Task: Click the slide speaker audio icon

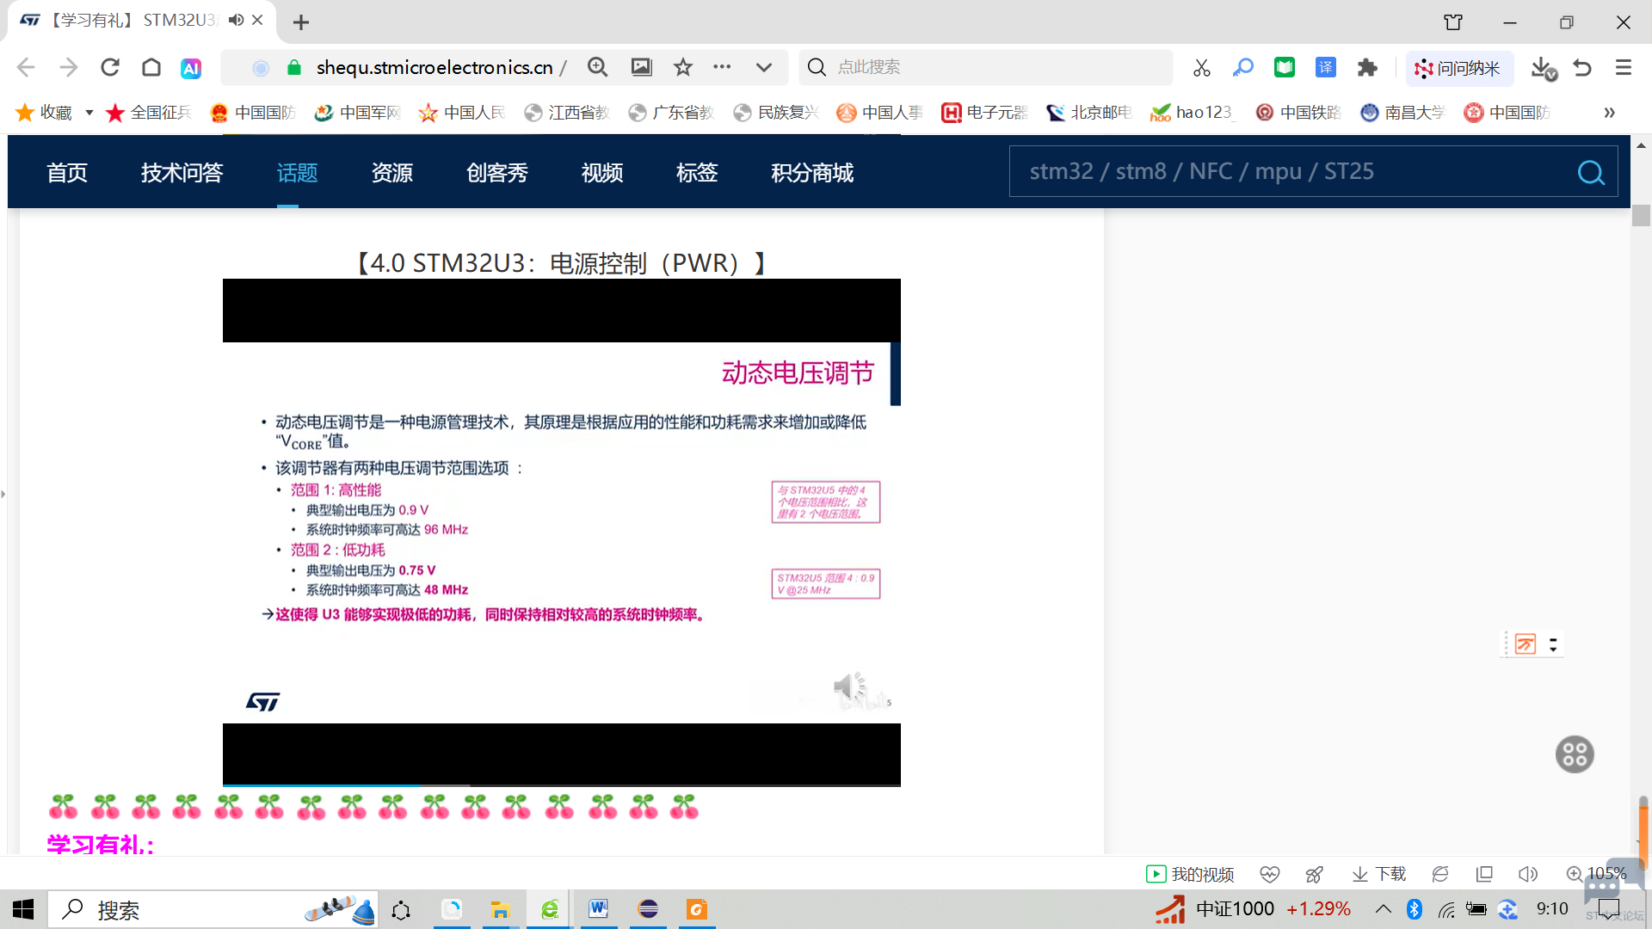Action: click(x=850, y=686)
